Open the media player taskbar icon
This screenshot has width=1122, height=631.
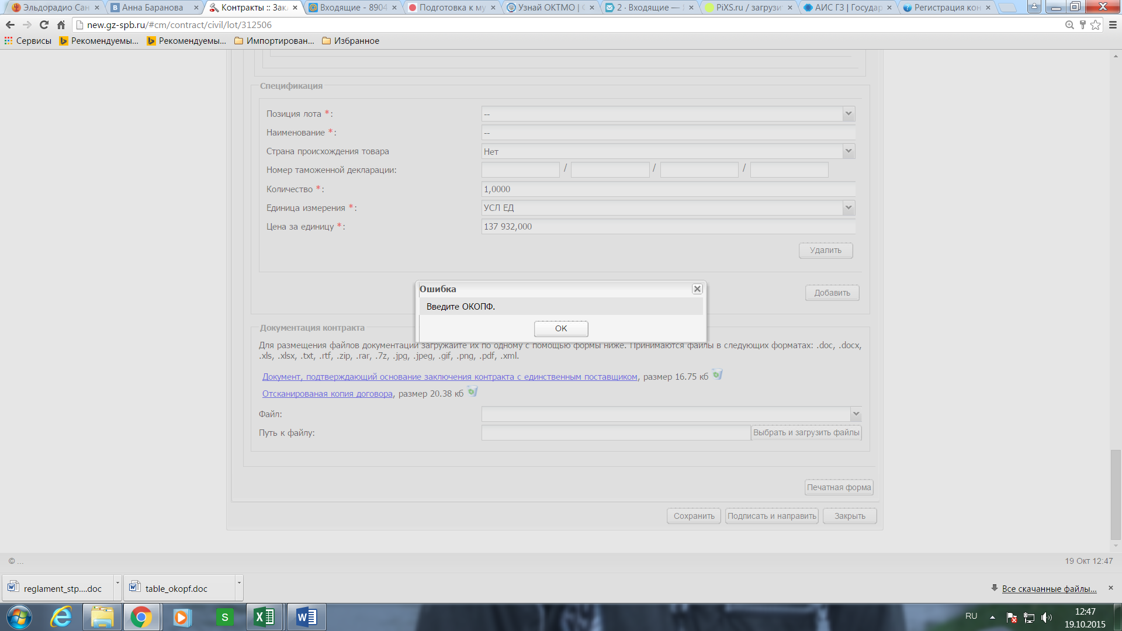182,617
